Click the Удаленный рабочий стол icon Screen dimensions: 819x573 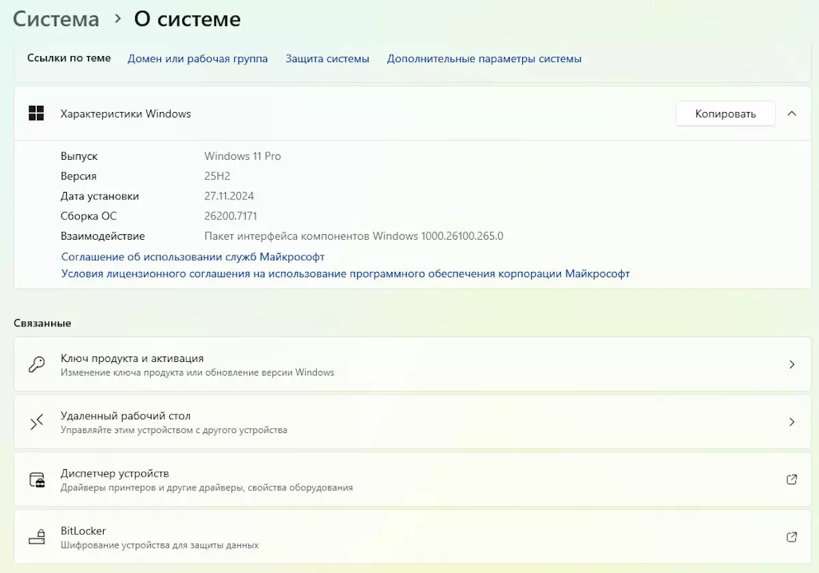click(36, 421)
